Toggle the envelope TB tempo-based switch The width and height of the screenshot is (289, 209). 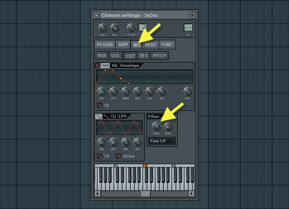(x=100, y=106)
